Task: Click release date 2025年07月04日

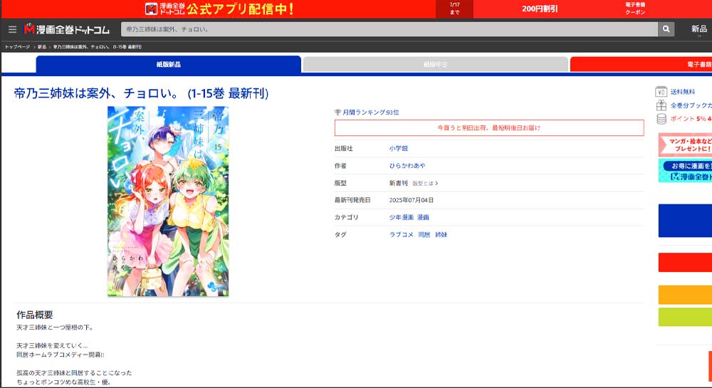Action: pyautogui.click(x=411, y=200)
